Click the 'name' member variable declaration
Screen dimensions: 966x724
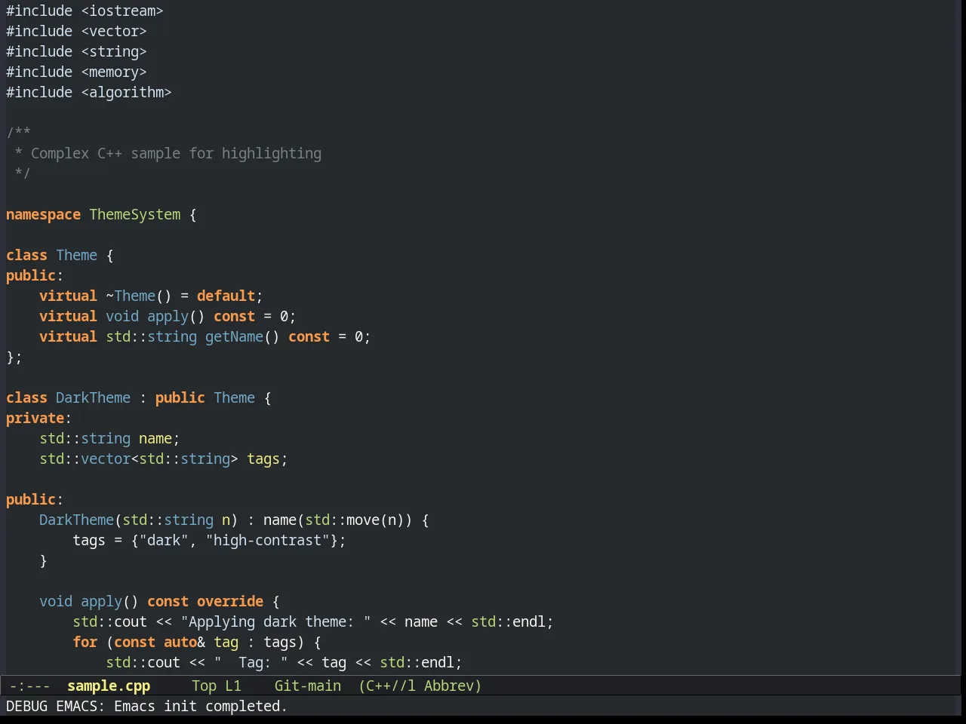click(x=155, y=439)
